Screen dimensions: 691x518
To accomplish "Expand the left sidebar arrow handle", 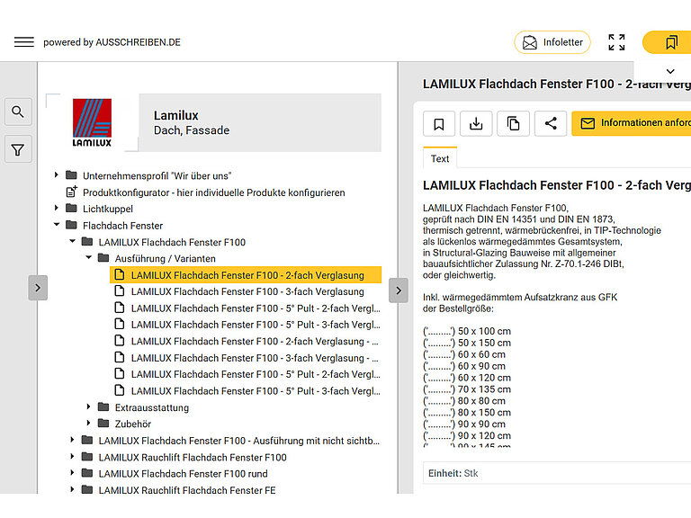I will 38,288.
